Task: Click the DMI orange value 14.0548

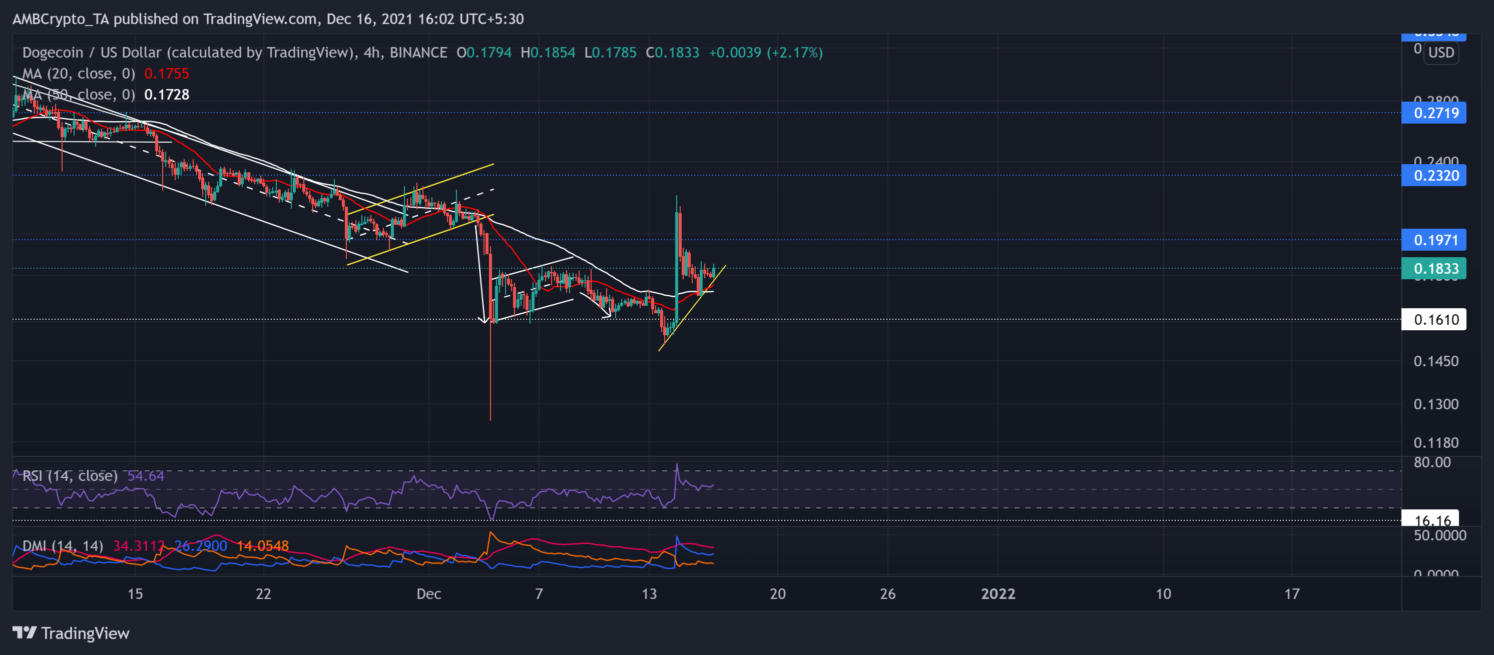Action: [x=263, y=546]
